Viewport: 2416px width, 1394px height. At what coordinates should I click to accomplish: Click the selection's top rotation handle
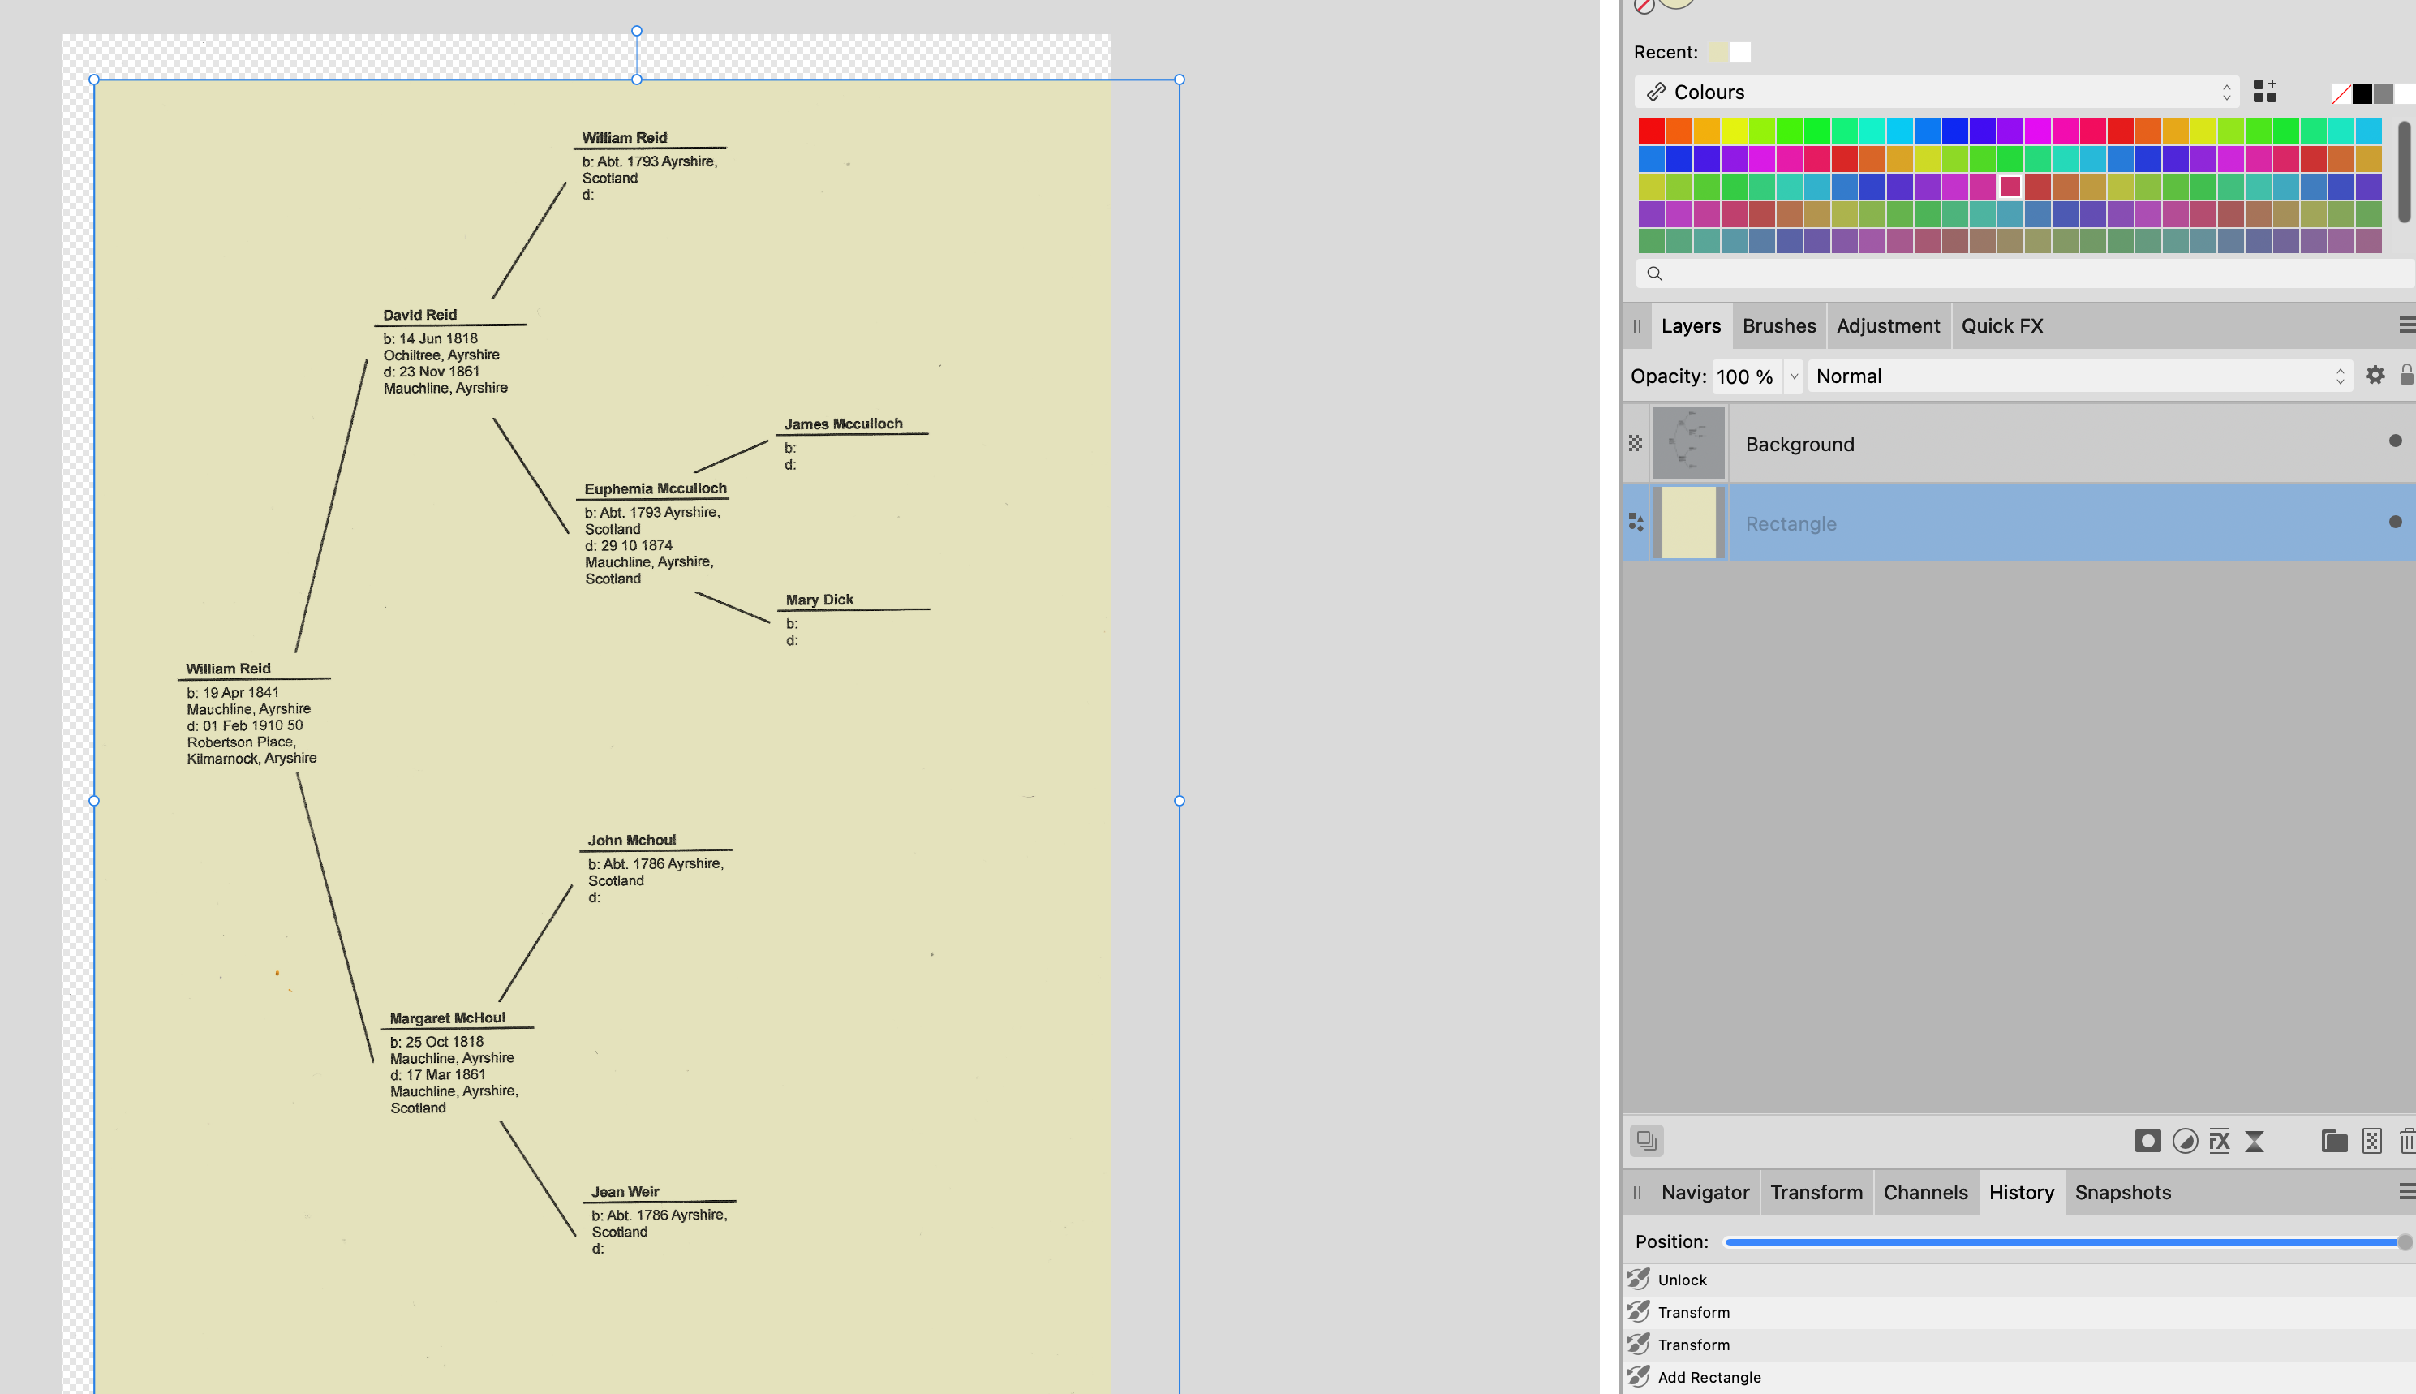(x=637, y=31)
